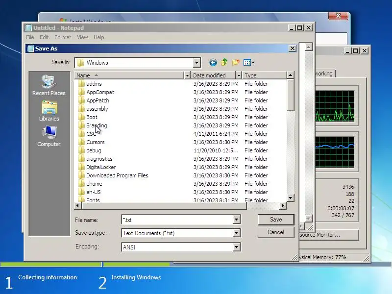
Task: Expand the Save in Windows dropdown
Action: [197, 63]
